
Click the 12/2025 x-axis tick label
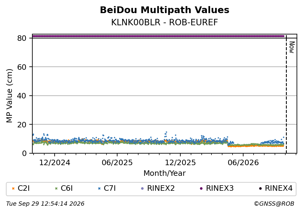coord(180,163)
